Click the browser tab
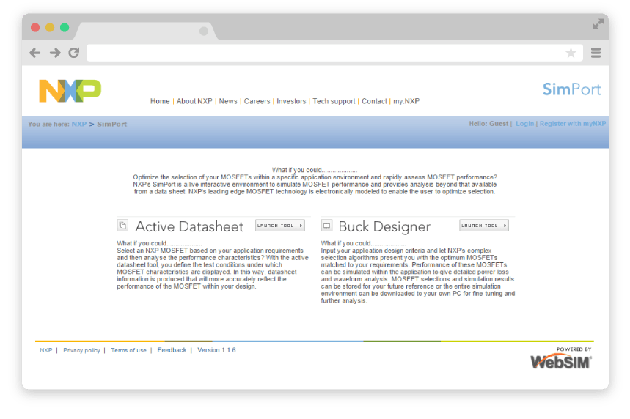The image size is (630, 419). (x=147, y=31)
